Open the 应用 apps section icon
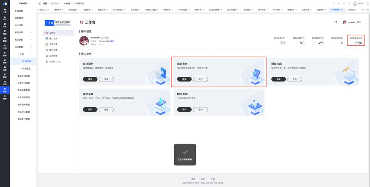370x187 pixels. point(5,83)
